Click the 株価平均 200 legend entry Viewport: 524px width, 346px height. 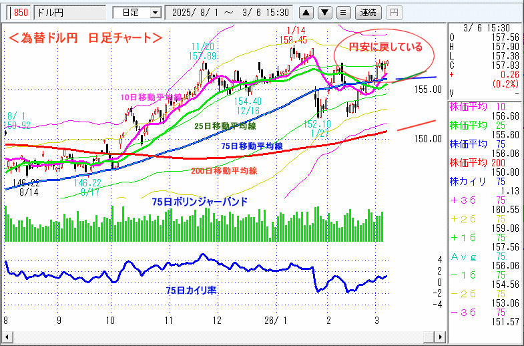478,163
